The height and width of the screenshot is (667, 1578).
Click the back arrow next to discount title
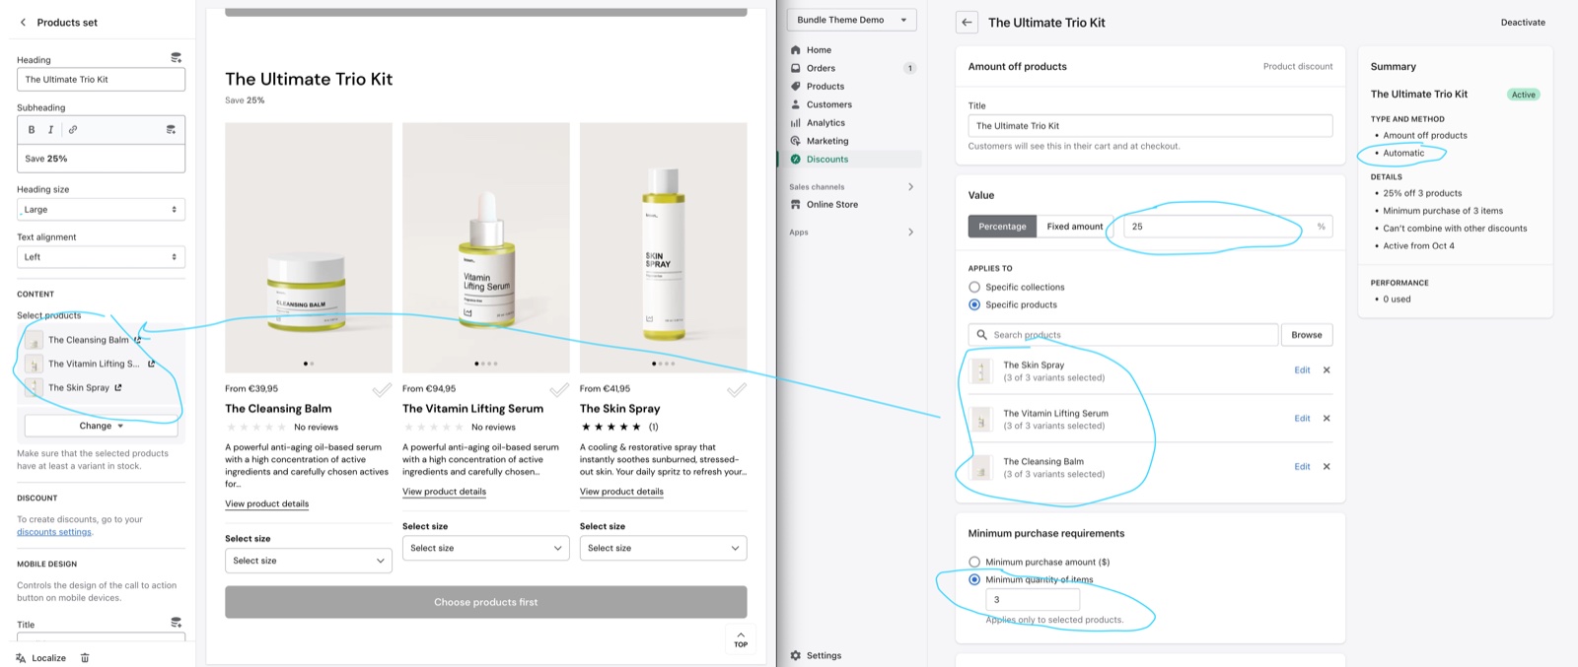[x=967, y=22]
